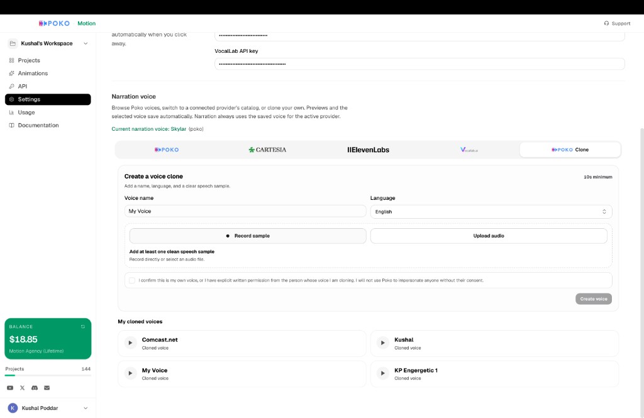Select the KP Engergetic 1 voice name
This screenshot has width=644, height=418.
(x=416, y=370)
